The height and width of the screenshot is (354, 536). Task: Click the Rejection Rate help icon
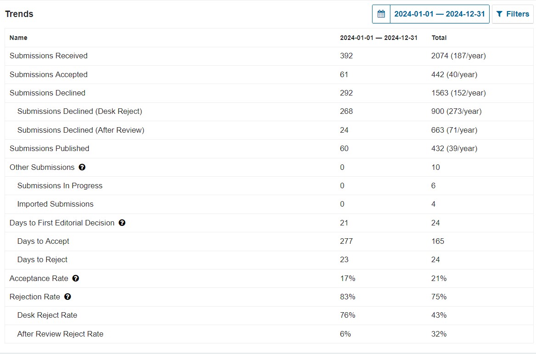(68, 297)
